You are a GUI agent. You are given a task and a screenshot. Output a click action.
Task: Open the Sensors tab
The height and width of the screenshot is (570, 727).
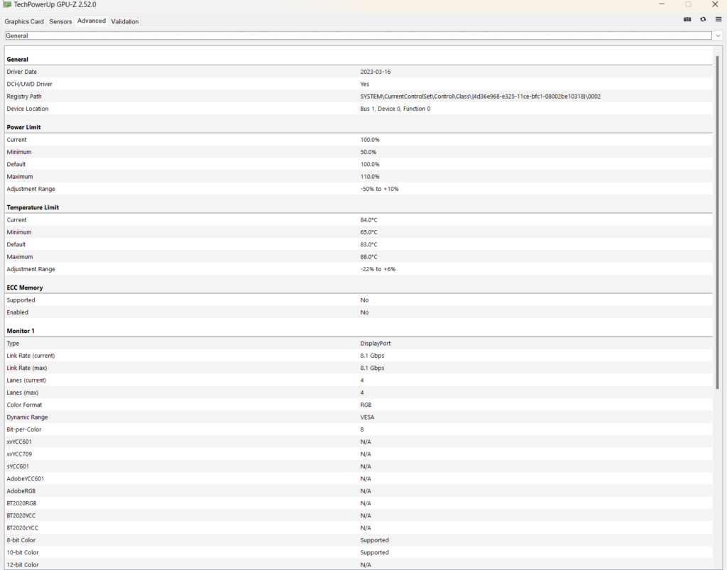click(x=60, y=21)
